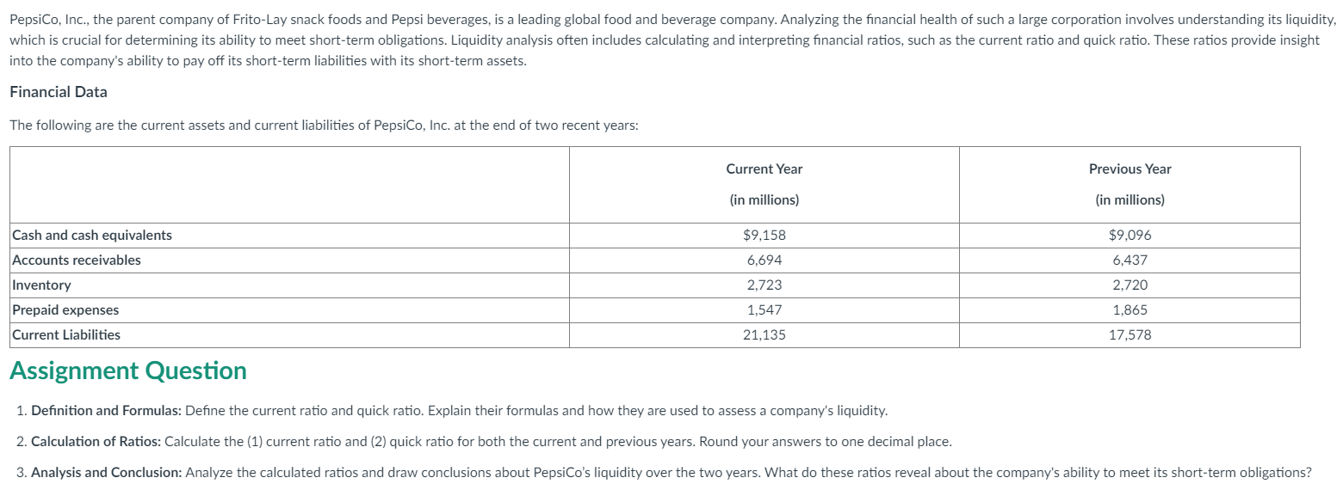1343x490 pixels.
Task: Select the "Accounts receivables" row label
Action: [x=77, y=260]
